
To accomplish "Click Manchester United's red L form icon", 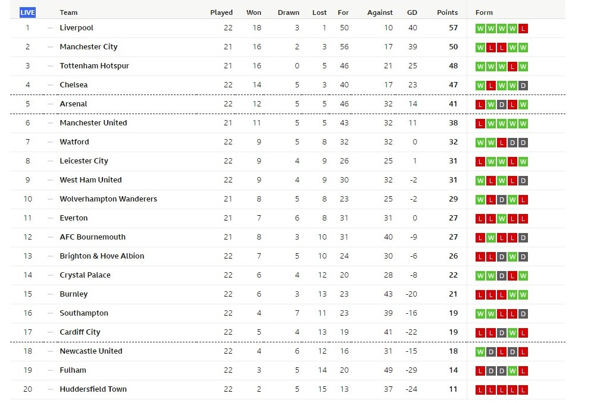I will [x=480, y=124].
